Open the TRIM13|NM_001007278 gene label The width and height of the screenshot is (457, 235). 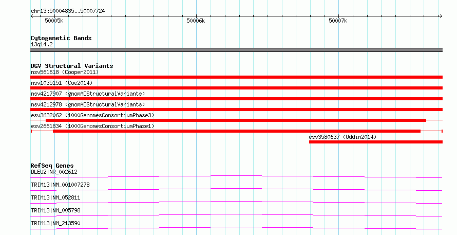pyautogui.click(x=60, y=185)
